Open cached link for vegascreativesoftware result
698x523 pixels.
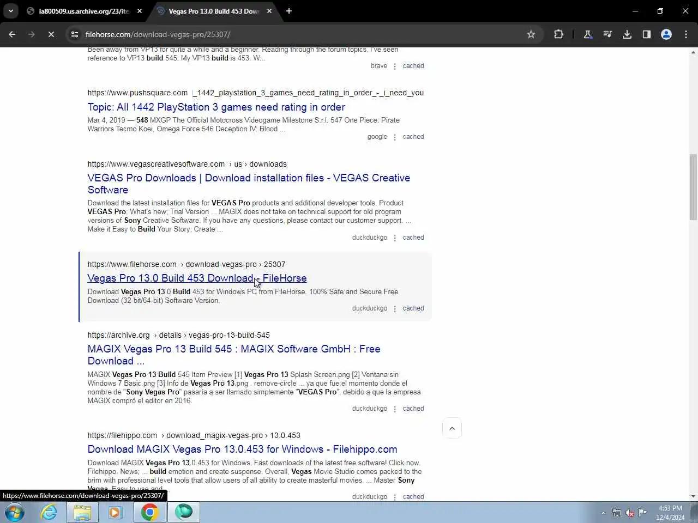(413, 238)
